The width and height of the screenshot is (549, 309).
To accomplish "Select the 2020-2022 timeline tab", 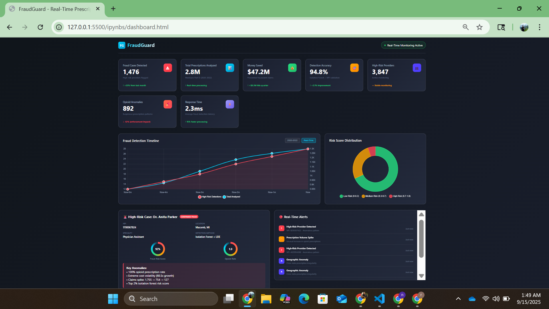I will (292, 140).
